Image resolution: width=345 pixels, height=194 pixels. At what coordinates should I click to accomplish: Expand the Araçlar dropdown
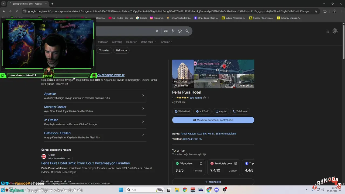[x=166, y=42]
